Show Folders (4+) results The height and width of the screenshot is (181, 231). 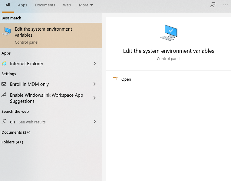12,142
